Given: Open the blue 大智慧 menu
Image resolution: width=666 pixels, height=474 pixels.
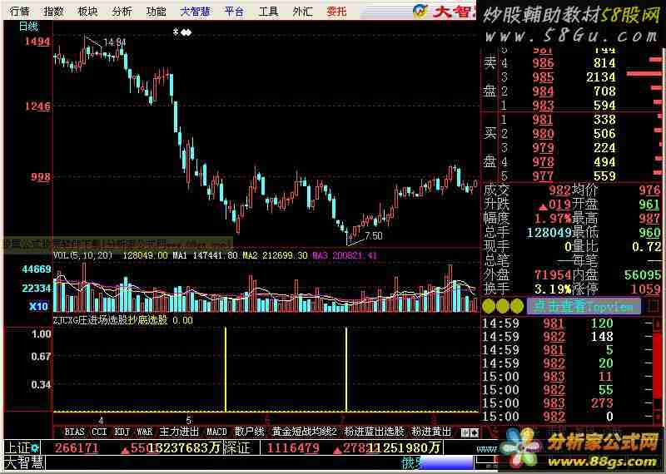Looking at the screenshot, I should [196, 12].
